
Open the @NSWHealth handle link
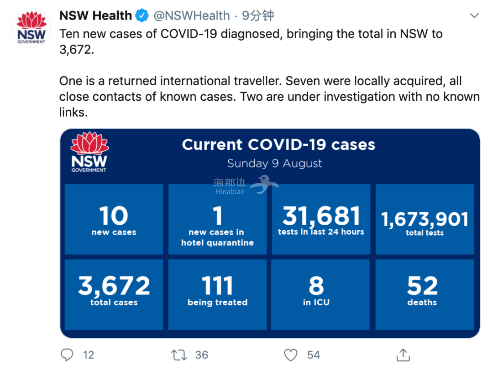coord(191,15)
